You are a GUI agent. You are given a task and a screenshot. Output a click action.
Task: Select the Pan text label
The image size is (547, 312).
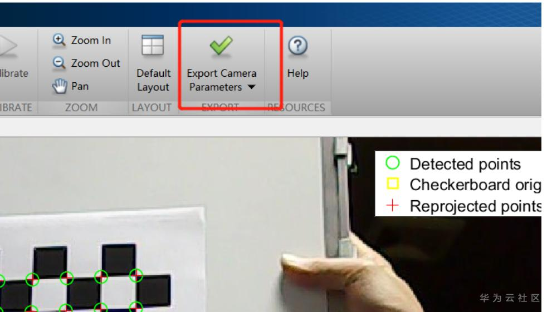point(80,86)
